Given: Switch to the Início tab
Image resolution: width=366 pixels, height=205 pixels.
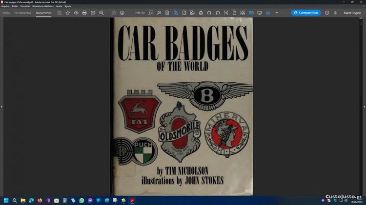Looking at the screenshot, I should coord(6,13).
